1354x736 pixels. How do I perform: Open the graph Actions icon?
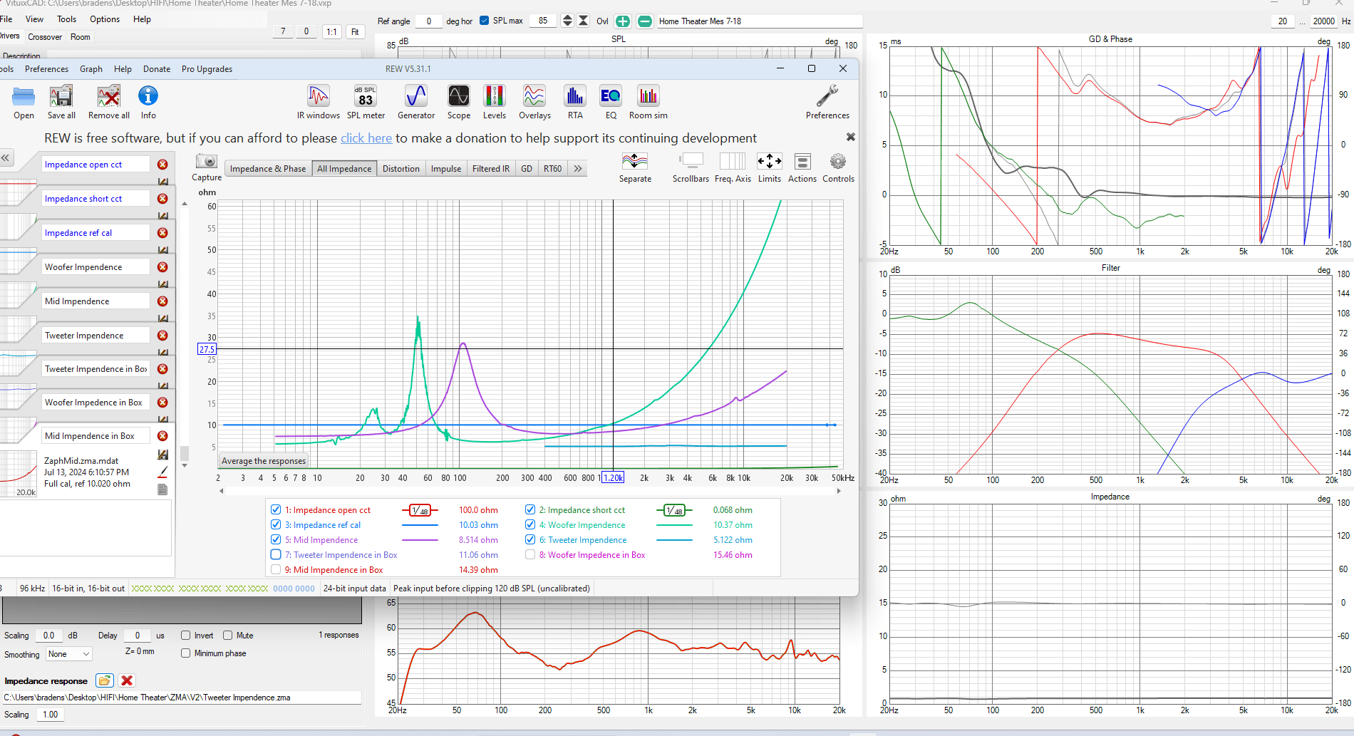pos(802,168)
